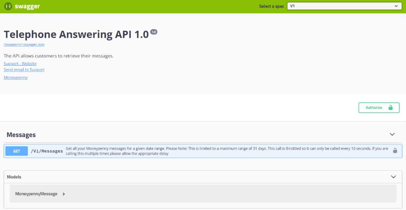
Task: Click the API allows customers description text
Action: [x=59, y=56]
